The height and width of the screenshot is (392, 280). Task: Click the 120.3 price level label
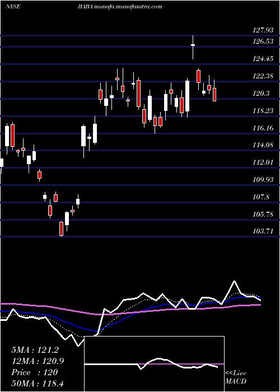point(261,94)
